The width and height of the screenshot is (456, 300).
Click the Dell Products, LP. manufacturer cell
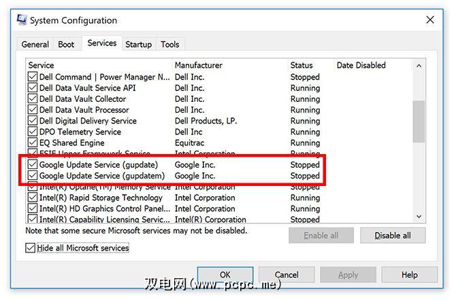click(206, 121)
